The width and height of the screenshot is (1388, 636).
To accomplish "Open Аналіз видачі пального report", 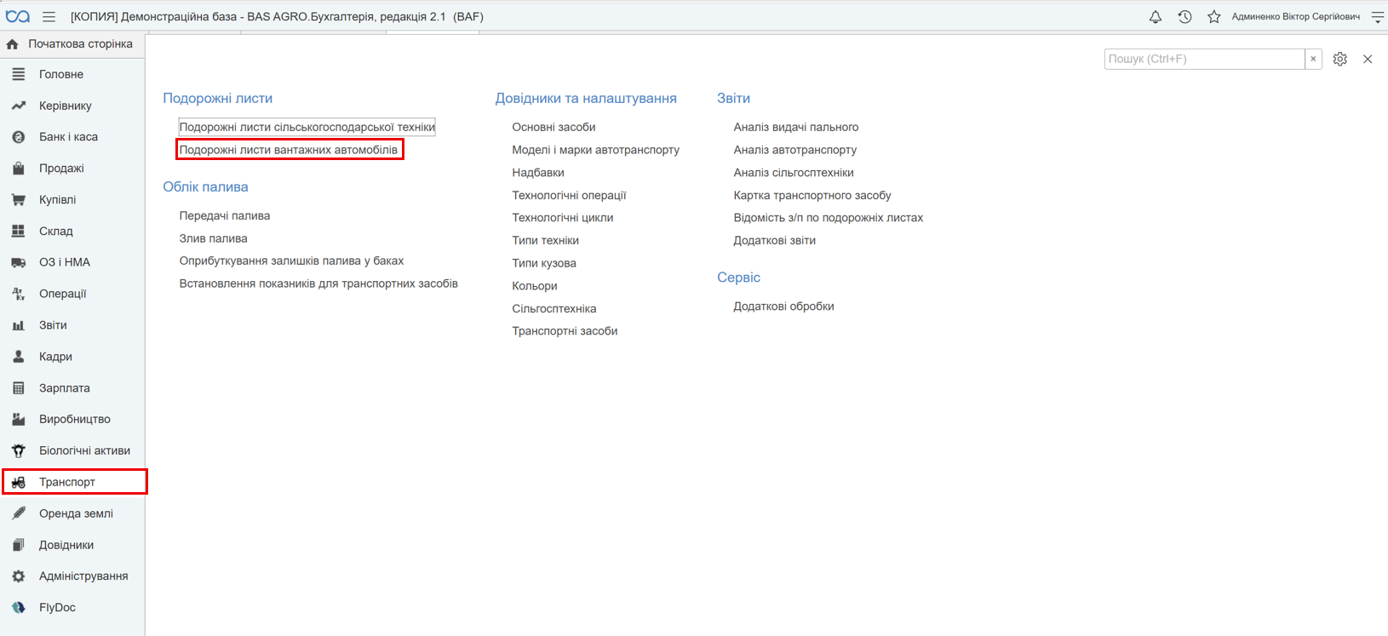I will click(796, 127).
